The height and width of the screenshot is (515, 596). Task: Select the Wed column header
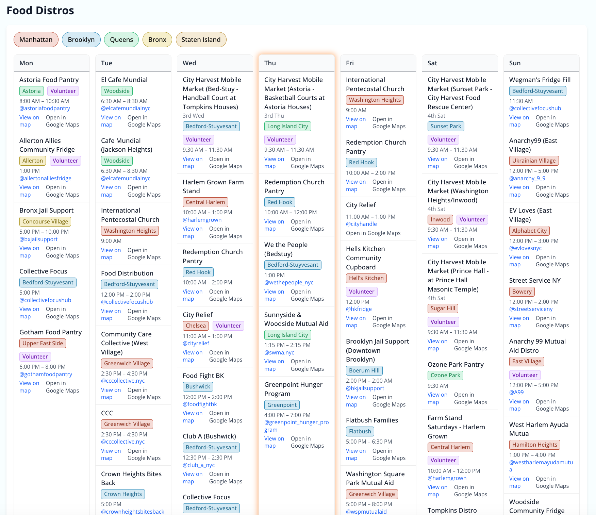point(215,63)
